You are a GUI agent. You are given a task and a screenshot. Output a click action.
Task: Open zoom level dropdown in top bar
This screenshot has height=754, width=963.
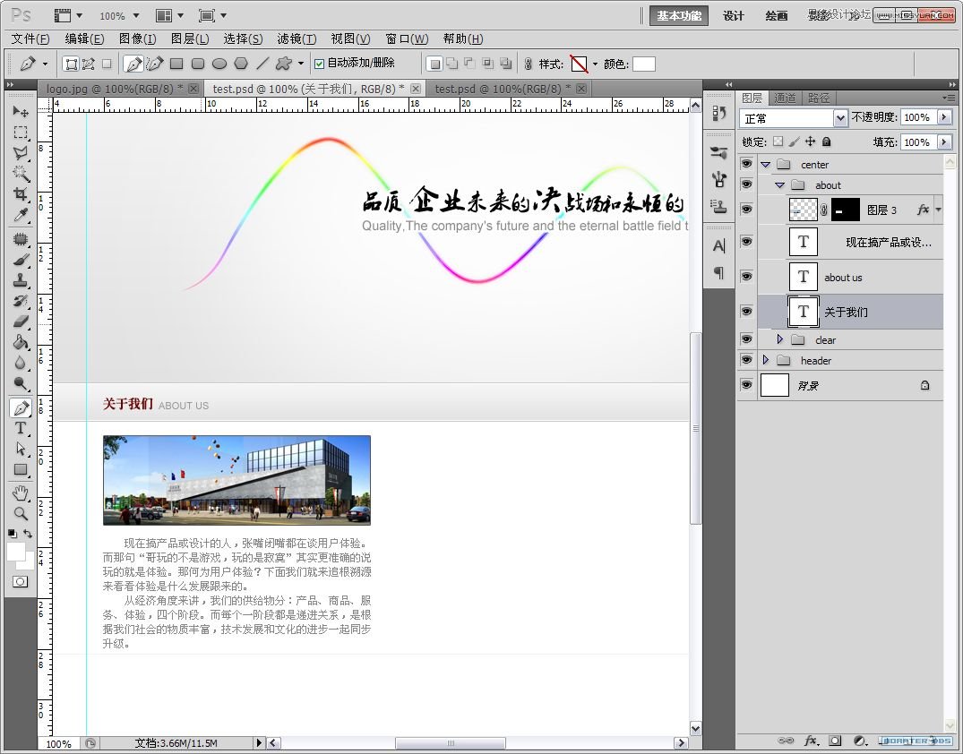coord(136,15)
